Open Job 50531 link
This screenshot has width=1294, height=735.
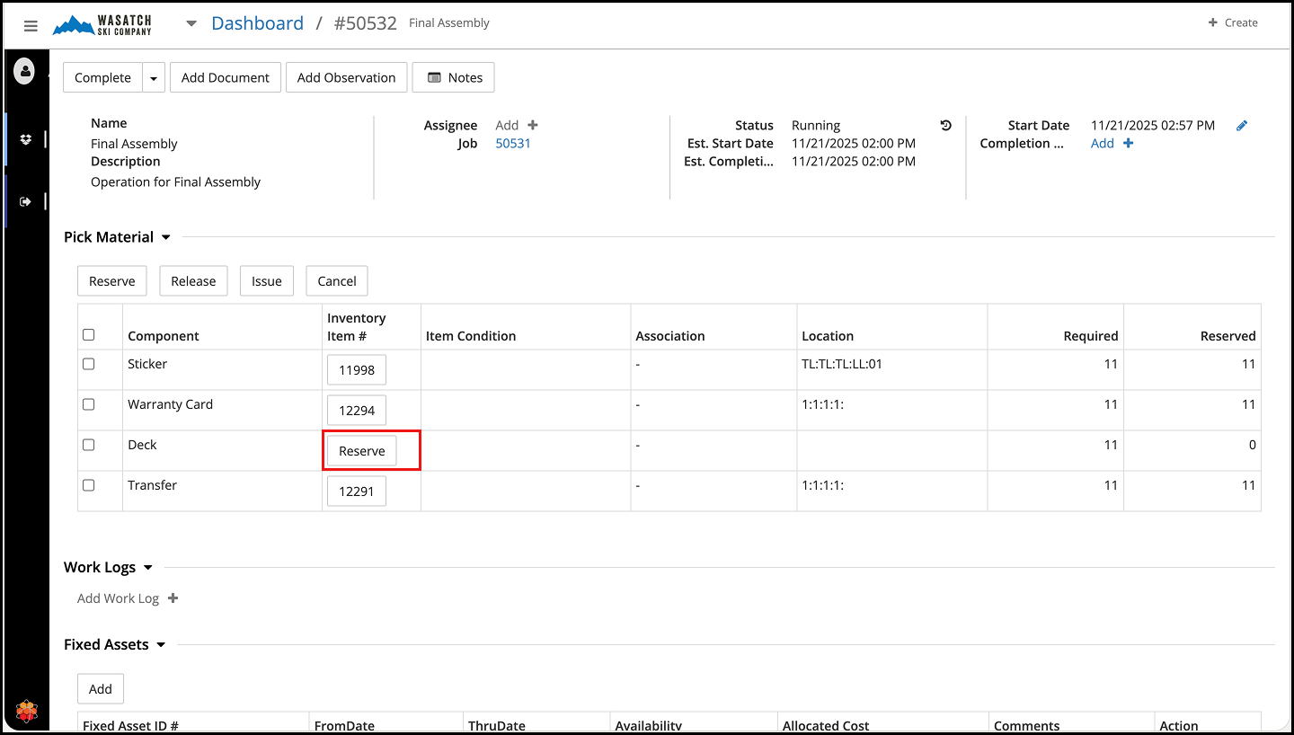pyautogui.click(x=513, y=144)
